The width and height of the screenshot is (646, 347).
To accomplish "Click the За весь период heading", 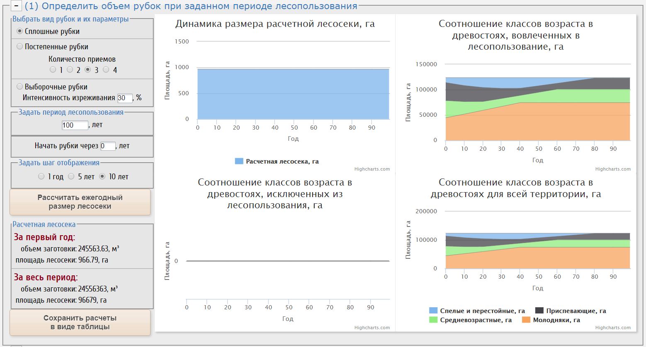I will point(46,277).
